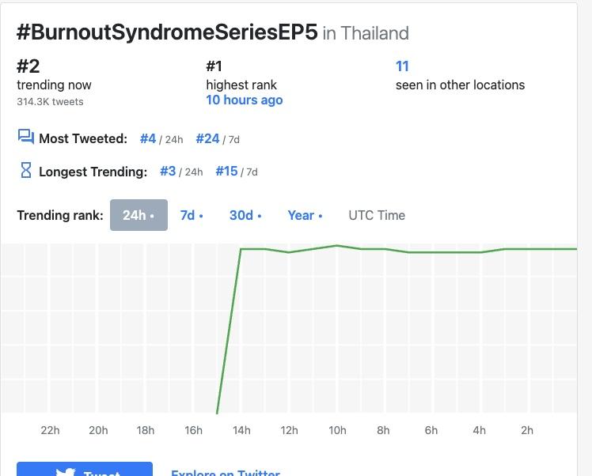Switch to the 30d trending rank tab
This screenshot has width=592, height=476.
(x=245, y=215)
